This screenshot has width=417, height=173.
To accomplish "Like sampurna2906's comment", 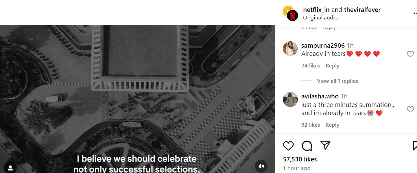I will (410, 54).
